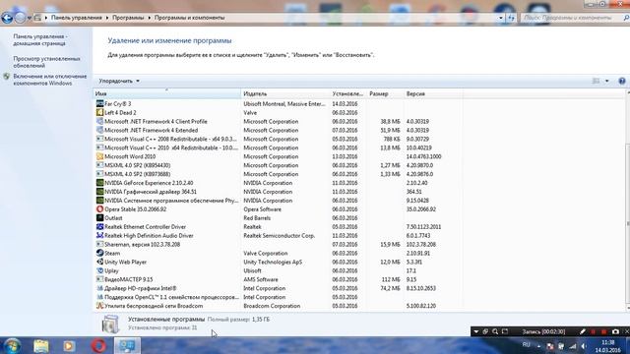Click Программы и компоненты breadcrumb

tap(189, 18)
